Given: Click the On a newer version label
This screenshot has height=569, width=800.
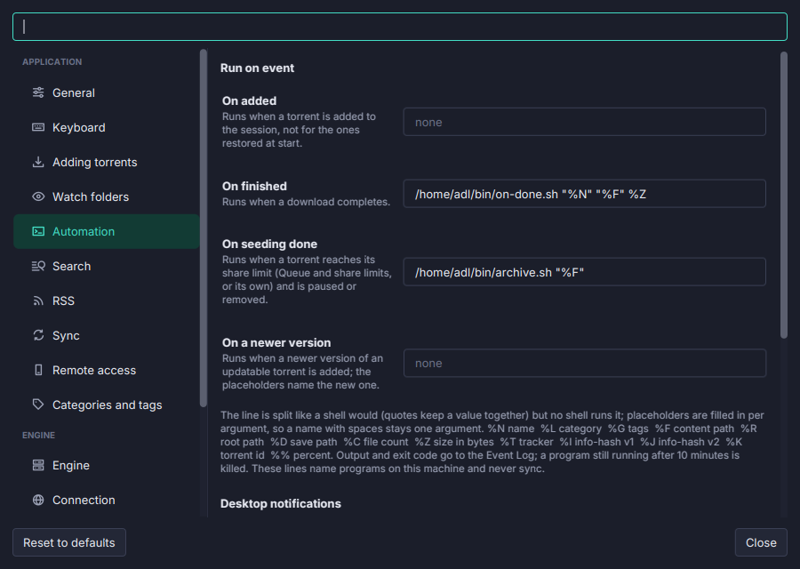Looking at the screenshot, I should click(276, 342).
